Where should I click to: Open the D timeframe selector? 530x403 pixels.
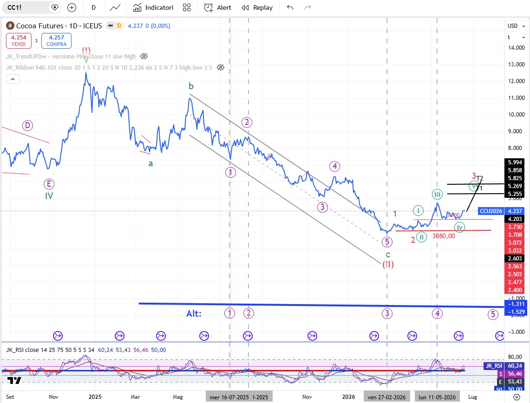[94, 7]
